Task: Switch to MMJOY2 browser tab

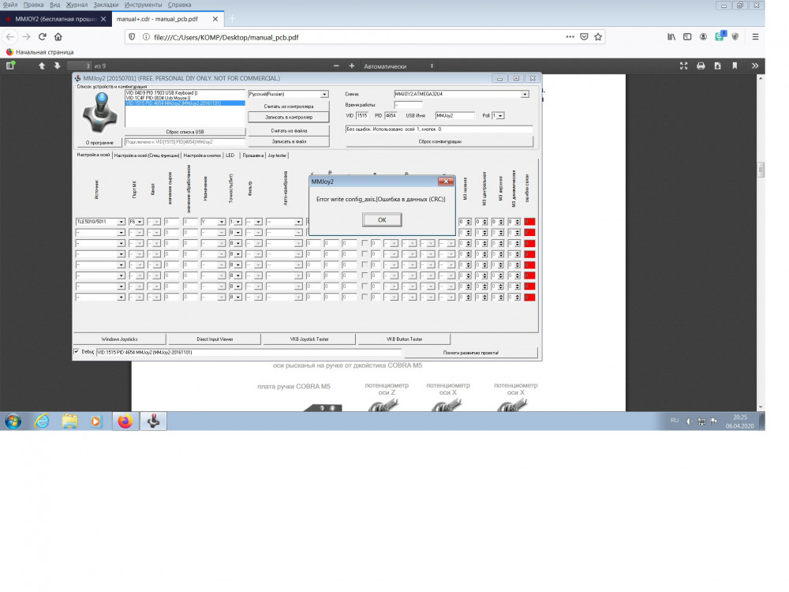Action: 55,19
